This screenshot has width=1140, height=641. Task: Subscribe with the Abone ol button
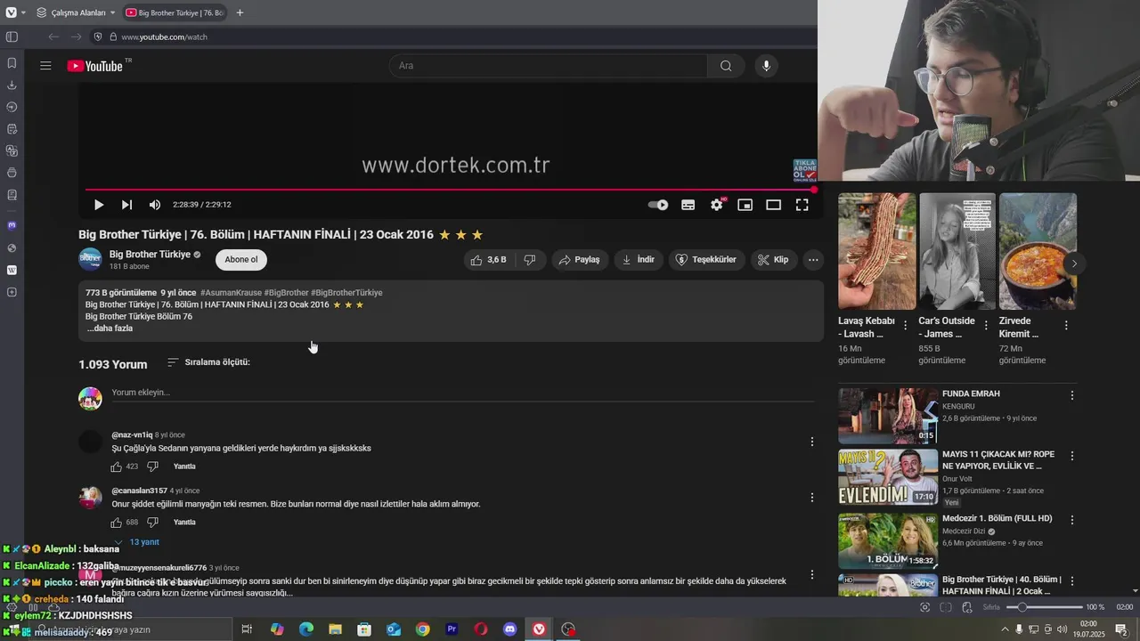click(x=241, y=260)
